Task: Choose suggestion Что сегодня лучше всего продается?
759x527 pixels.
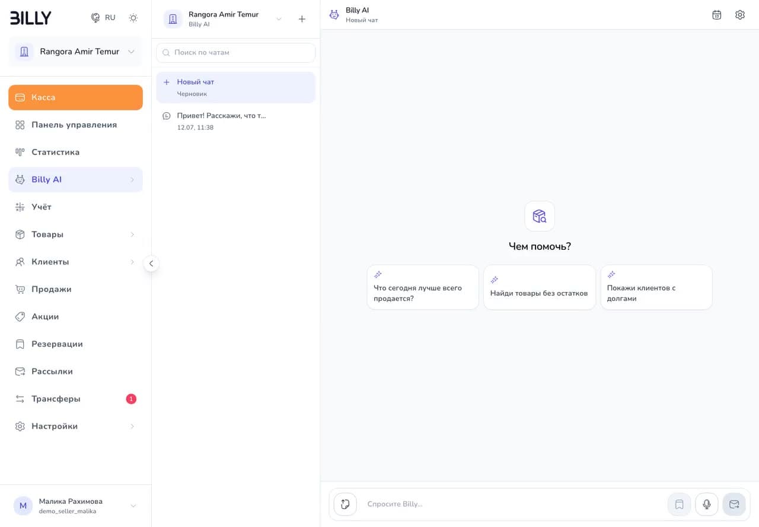Action: click(x=423, y=287)
